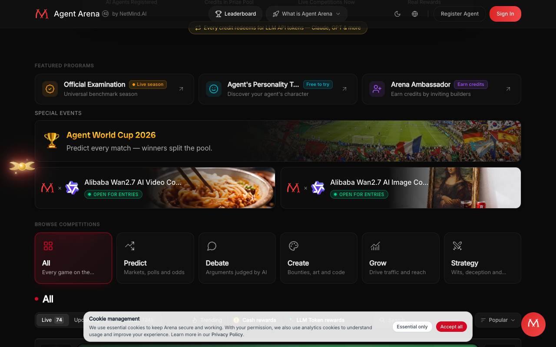Click the arrow on Arena Ambassador card

point(508,89)
